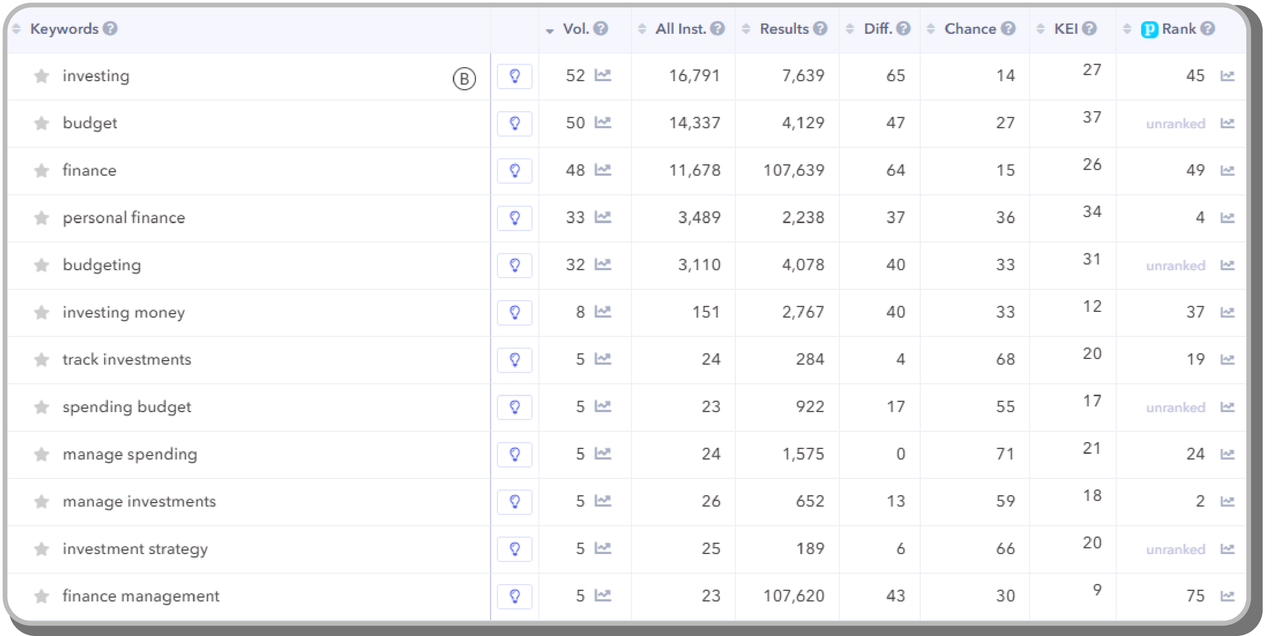Screen dimensions: 1279x636
Task: Click the 'manage investments' keyword text
Action: (x=139, y=502)
